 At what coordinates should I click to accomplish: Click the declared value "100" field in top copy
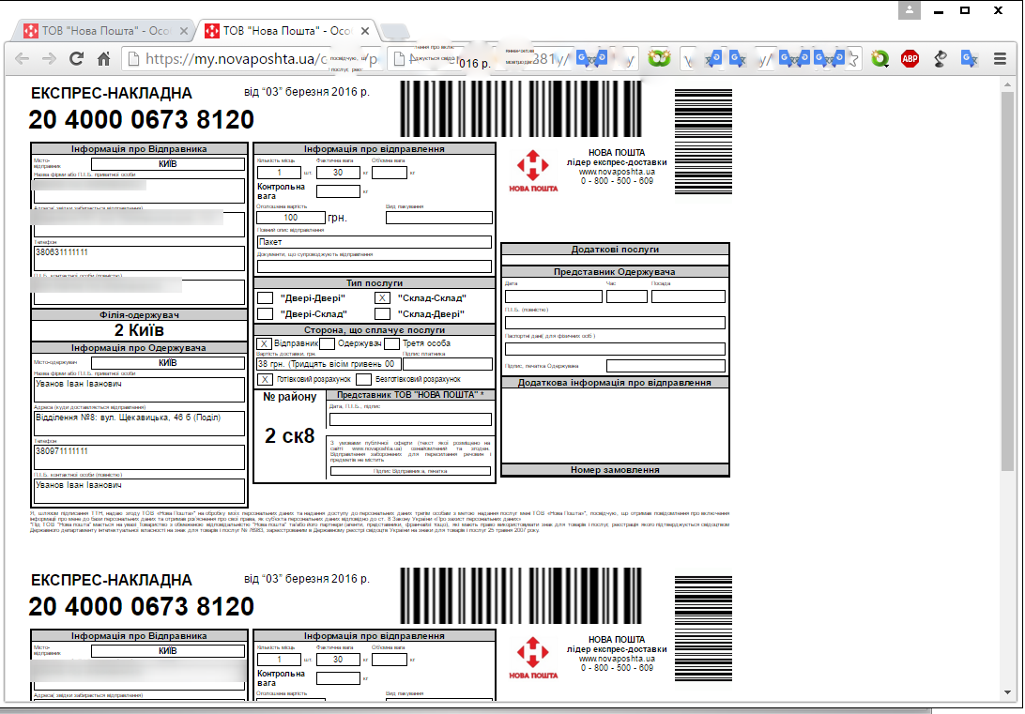click(291, 218)
